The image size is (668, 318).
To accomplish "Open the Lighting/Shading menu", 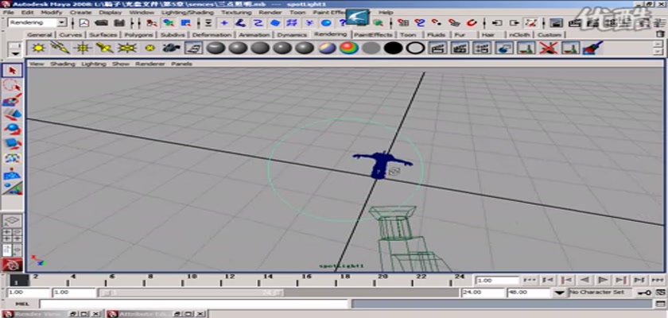I will 188,13.
